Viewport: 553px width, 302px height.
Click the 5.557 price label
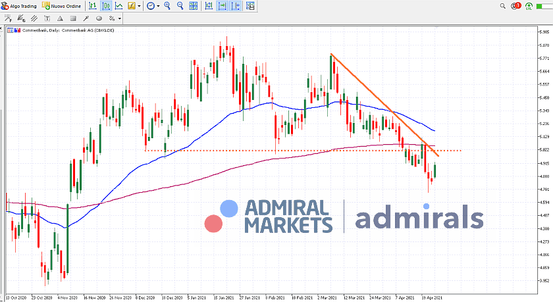544,85
